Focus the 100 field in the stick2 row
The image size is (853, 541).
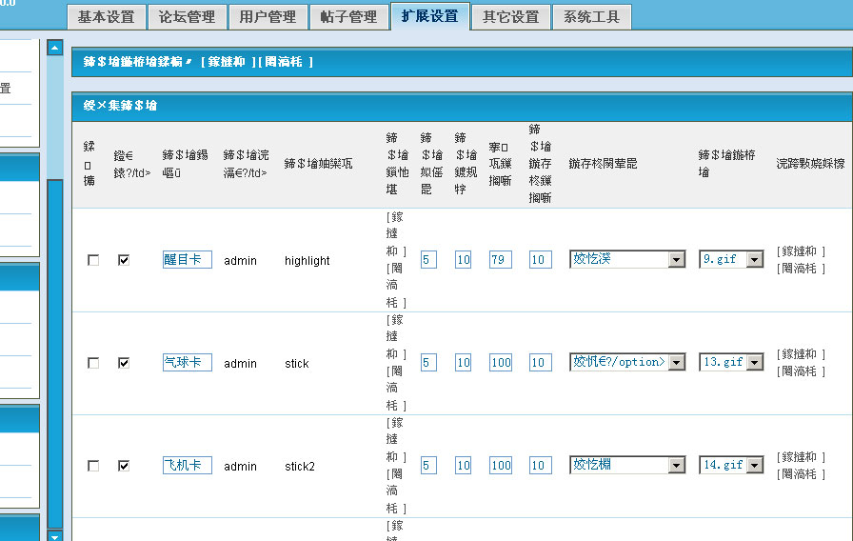point(501,466)
